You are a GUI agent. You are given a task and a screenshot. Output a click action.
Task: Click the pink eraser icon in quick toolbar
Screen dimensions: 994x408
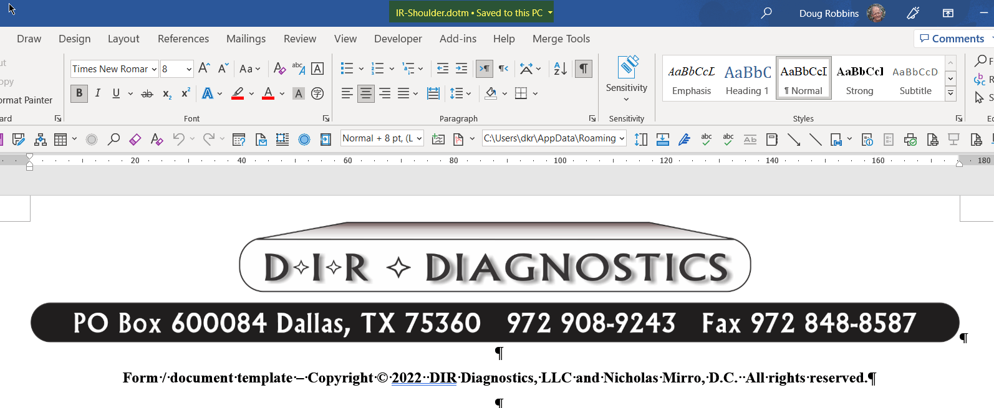[135, 139]
